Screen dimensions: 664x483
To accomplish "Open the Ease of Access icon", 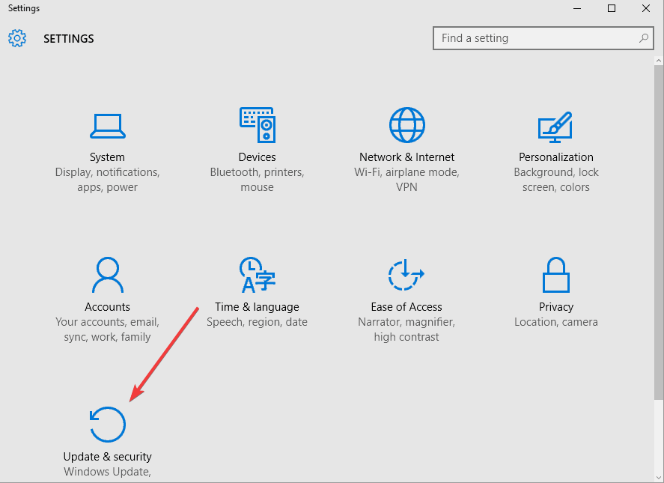I will point(406,275).
